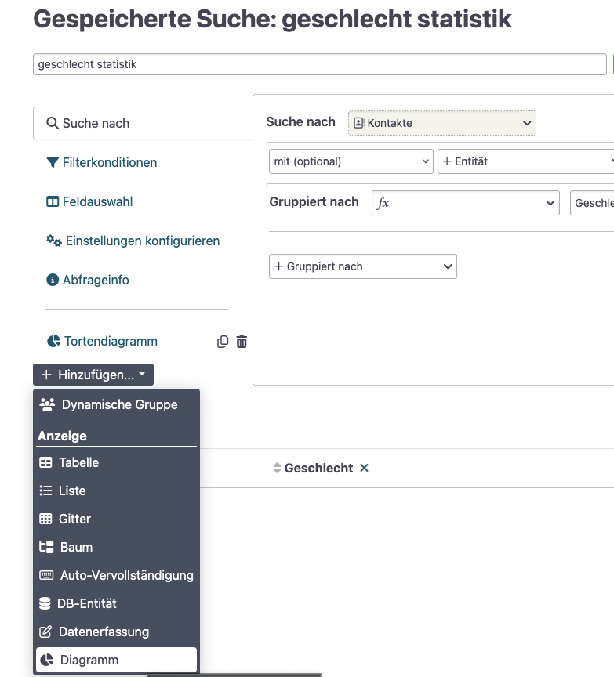Screen dimensions: 614x677
Task: Click the Feldauswahl table icon
Action: 52,201
